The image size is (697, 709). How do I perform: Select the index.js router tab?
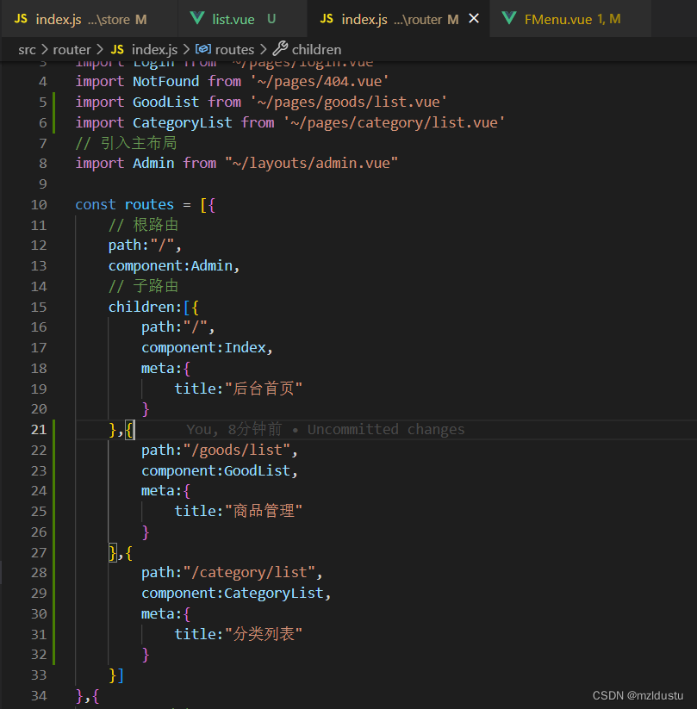398,19
